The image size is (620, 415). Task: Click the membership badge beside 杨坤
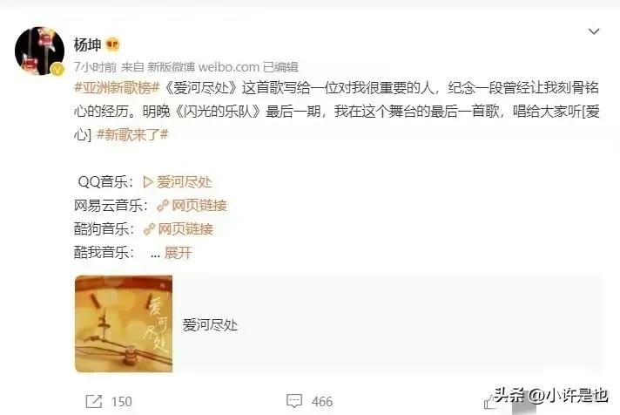(112, 44)
